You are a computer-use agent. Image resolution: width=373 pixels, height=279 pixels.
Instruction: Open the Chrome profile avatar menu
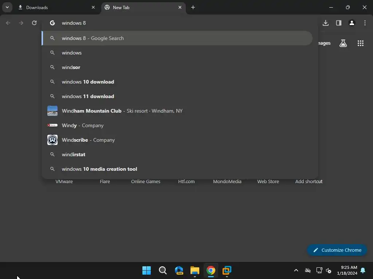coord(352,23)
